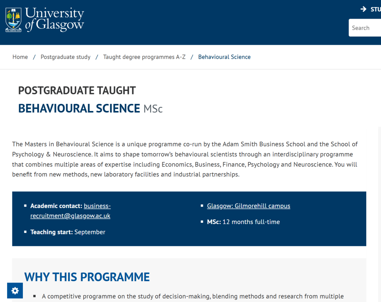Open Taught degree programmes A-Z breadcrumb
Screen dimensions: 381x302
tap(144, 57)
